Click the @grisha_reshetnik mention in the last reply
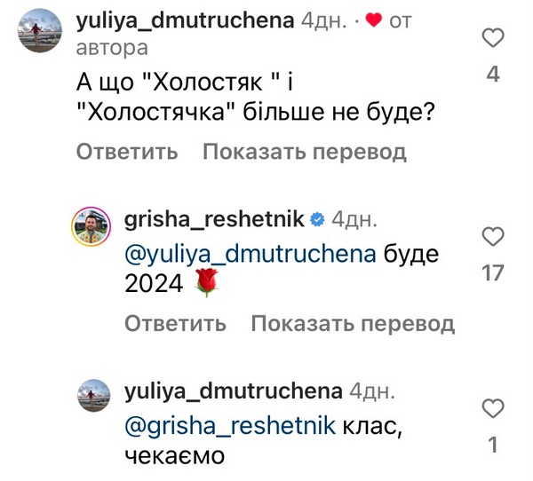This screenshot has width=533, height=481. pyautogui.click(x=231, y=425)
